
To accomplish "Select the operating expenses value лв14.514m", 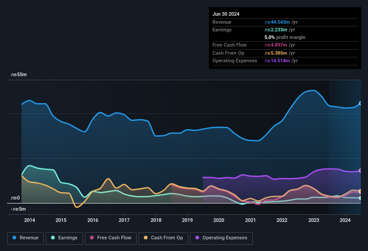I will [x=277, y=61].
